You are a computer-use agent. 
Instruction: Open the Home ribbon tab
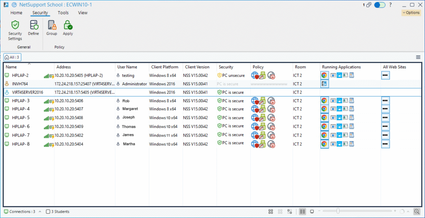[x=16, y=13]
